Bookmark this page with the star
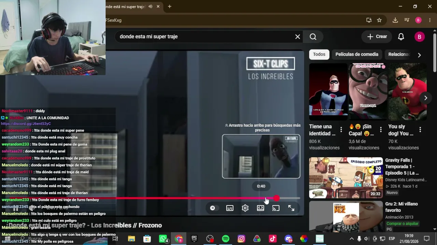 (x=379, y=20)
